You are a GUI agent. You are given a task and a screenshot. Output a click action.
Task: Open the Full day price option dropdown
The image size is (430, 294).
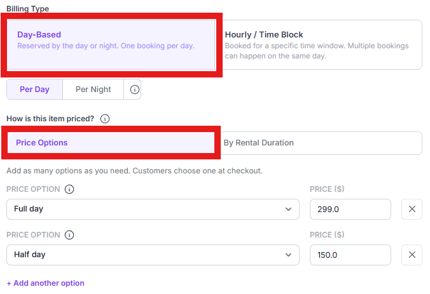(153, 209)
